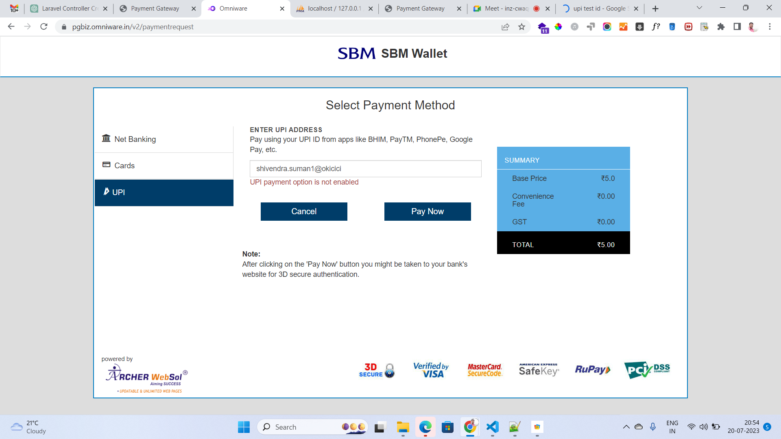Click the American Express SafeKey badge
The width and height of the screenshot is (781, 439).
tap(539, 369)
